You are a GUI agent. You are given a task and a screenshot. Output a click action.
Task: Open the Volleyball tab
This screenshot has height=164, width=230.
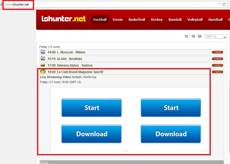tap(195, 19)
